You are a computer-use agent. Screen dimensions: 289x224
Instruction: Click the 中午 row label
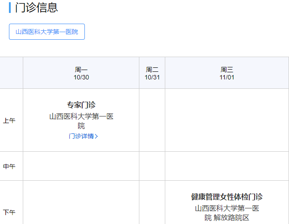[9, 166]
